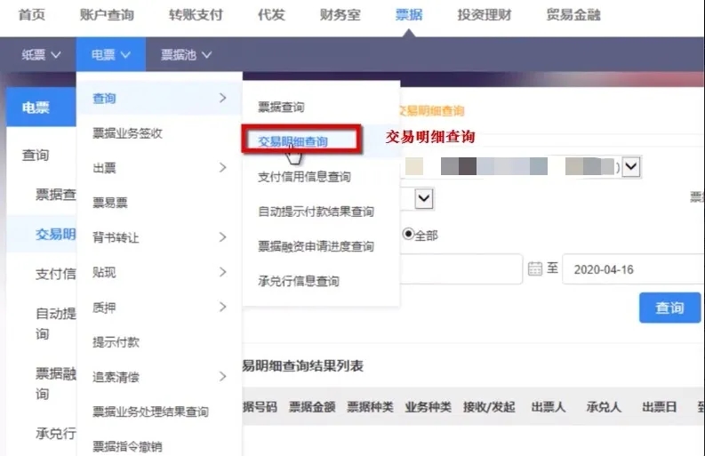Select the 票据 top menu
Screen dimensions: 705x456
[x=409, y=15]
